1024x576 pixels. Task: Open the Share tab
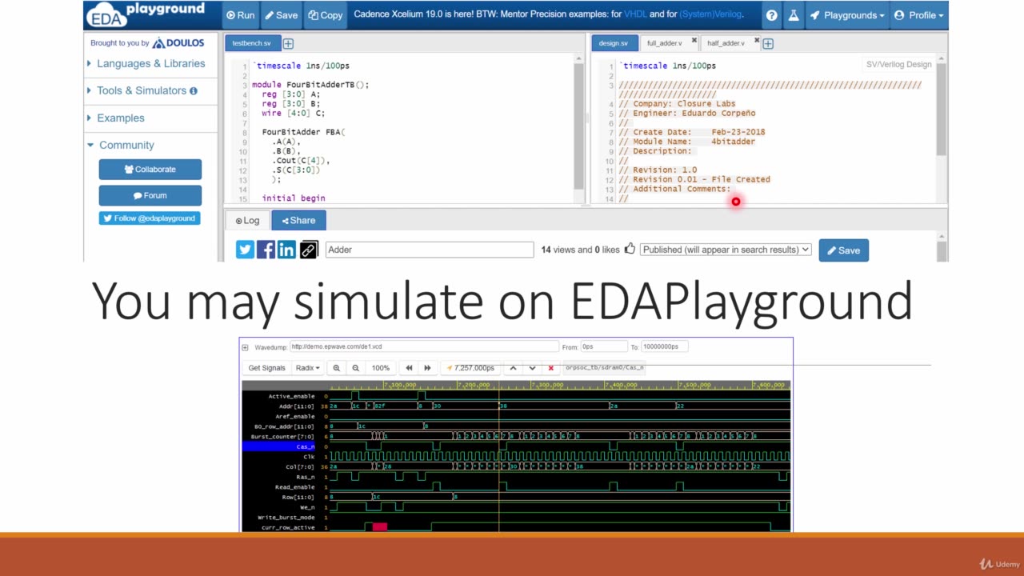[x=298, y=221]
